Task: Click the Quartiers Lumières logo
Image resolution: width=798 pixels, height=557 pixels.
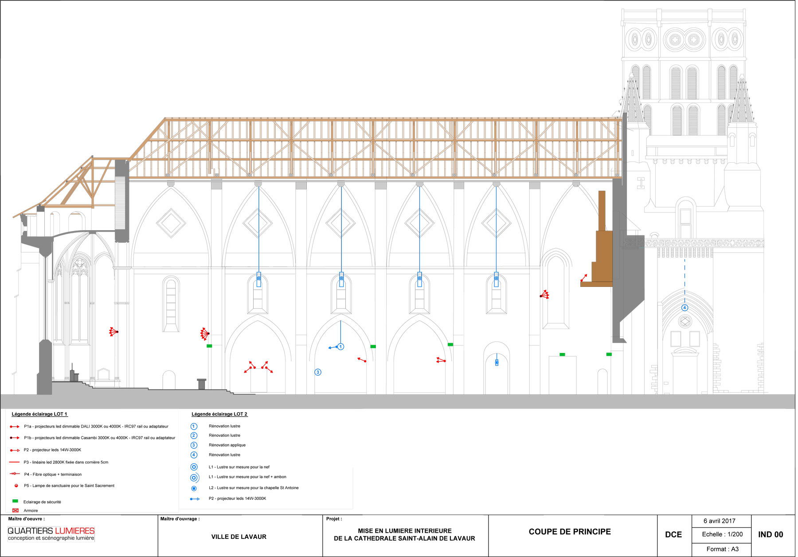Action: tap(51, 533)
